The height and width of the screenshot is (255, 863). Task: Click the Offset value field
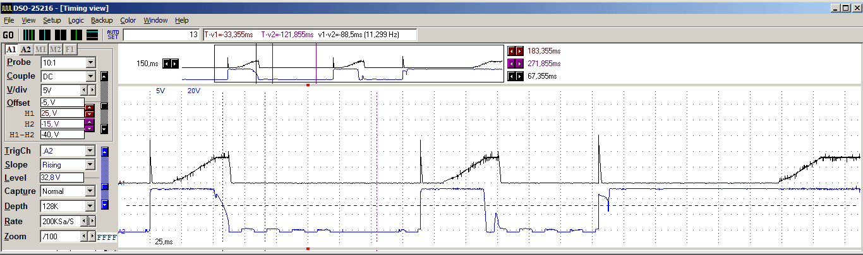(x=62, y=102)
